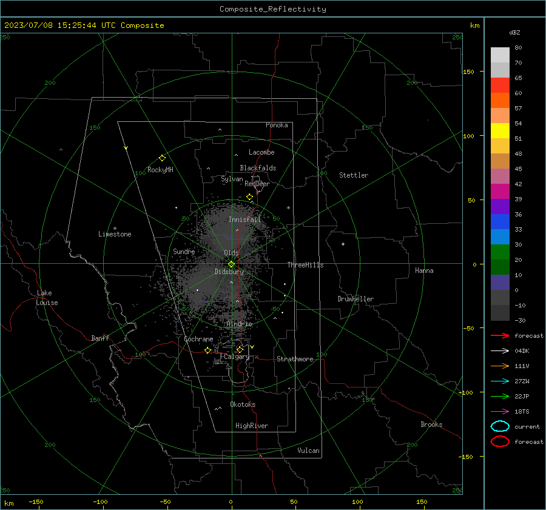
Task: Click the asterisk marker above Limestone
Action: (x=115, y=229)
